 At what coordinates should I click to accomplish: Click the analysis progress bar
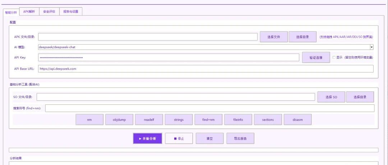pyautogui.click(x=194, y=150)
